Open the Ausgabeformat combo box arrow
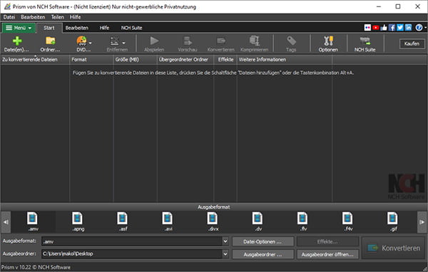This screenshot has height=272, width=428. point(225,241)
